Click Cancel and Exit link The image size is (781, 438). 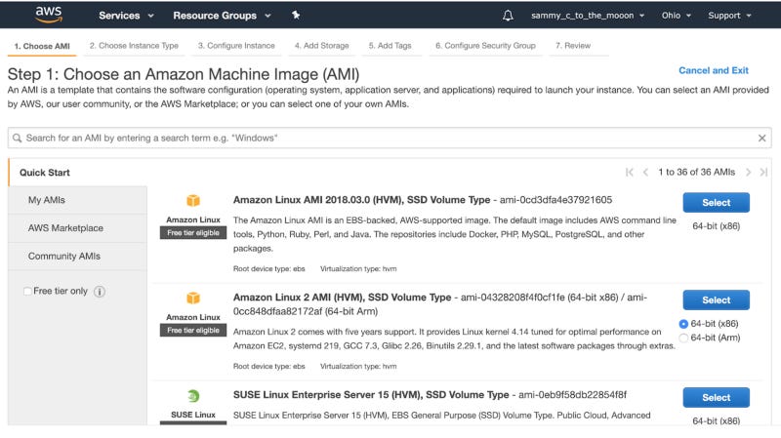point(714,70)
